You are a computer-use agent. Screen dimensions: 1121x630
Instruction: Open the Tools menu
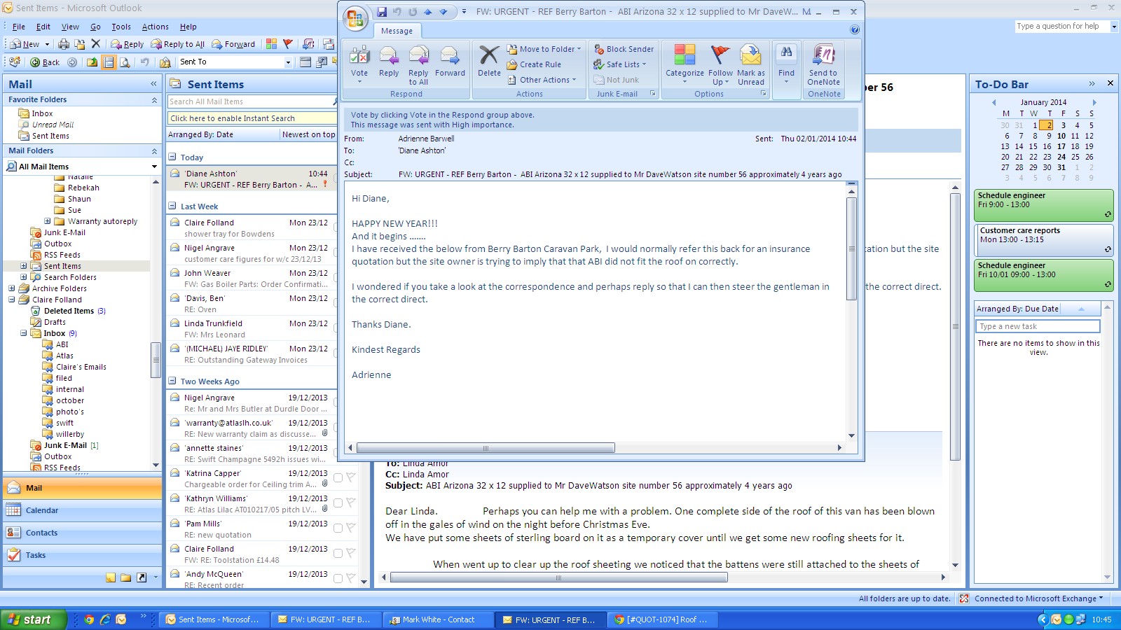(121, 27)
